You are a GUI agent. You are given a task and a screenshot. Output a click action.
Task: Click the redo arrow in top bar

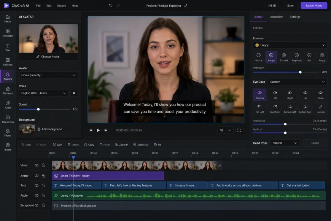(x=119, y=6)
